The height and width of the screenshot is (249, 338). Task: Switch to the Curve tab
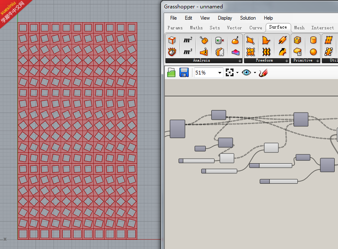pyautogui.click(x=256, y=28)
